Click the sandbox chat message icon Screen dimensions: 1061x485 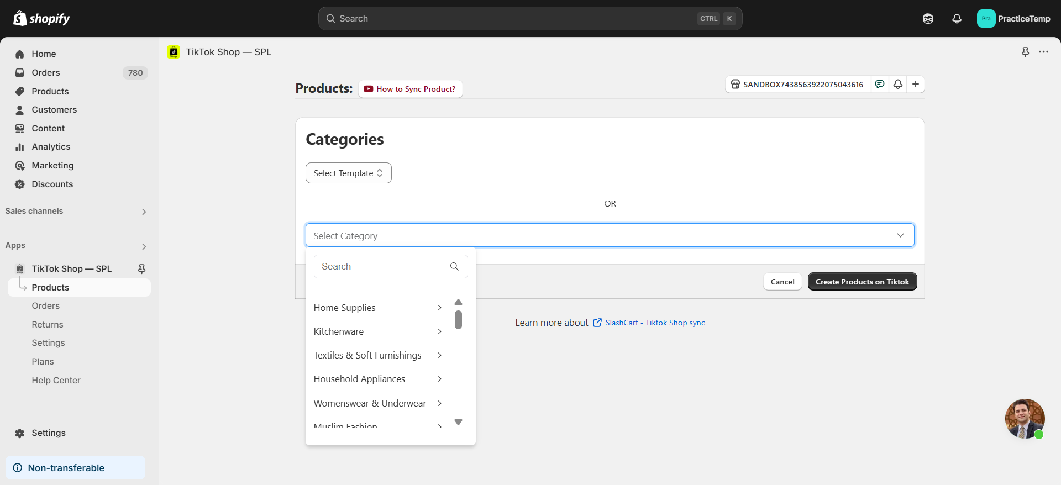click(x=880, y=84)
